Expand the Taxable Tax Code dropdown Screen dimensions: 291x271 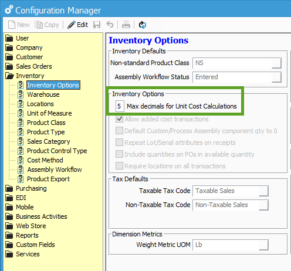tap(263, 191)
